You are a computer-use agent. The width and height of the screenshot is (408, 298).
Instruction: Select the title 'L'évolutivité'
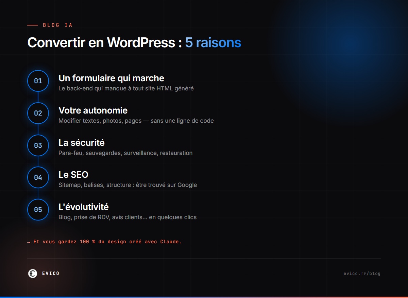pos(84,207)
